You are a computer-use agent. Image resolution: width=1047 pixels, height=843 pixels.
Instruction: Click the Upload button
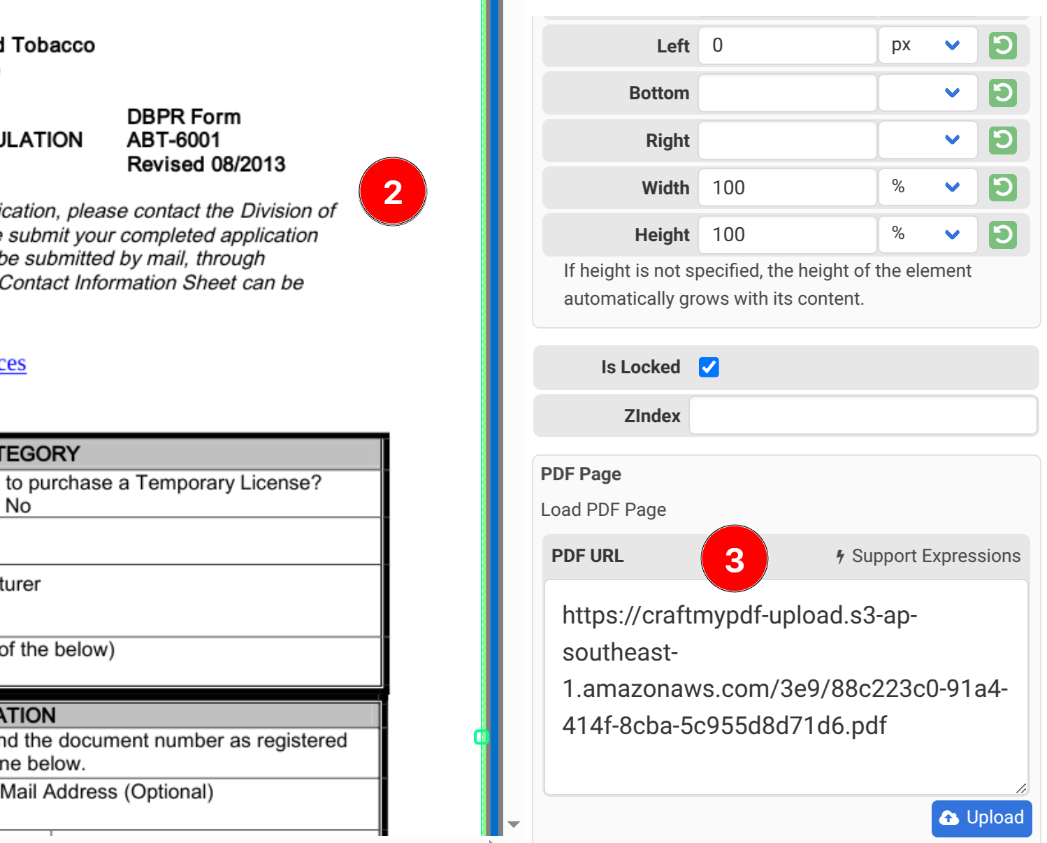click(x=981, y=818)
